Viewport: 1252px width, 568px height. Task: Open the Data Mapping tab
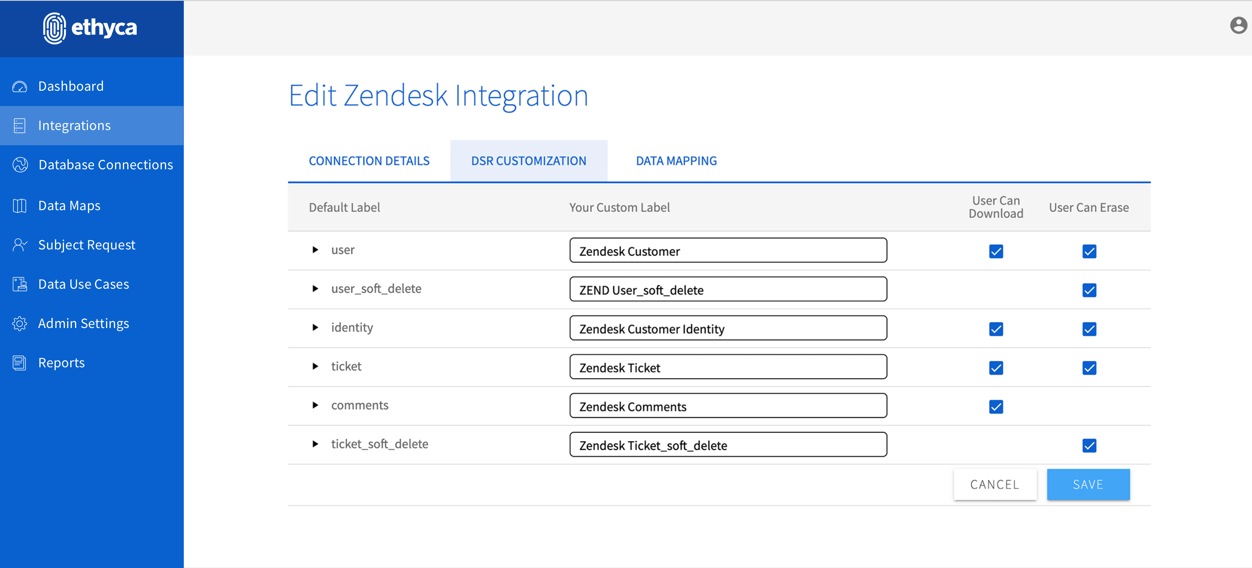[x=676, y=161]
